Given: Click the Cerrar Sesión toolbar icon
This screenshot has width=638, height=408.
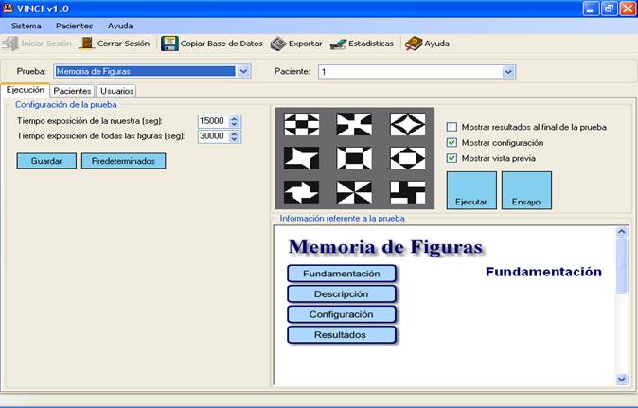Looking at the screenshot, I should coord(87,44).
